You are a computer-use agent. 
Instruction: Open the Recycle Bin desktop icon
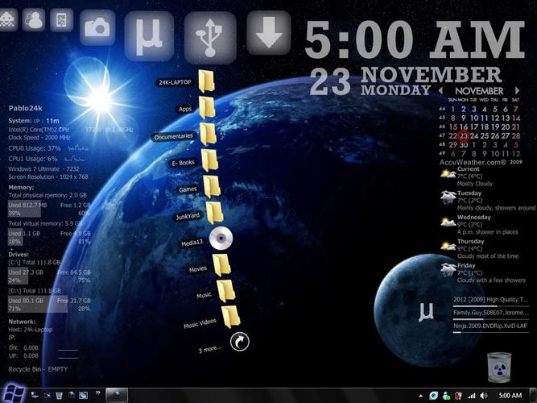(x=499, y=368)
